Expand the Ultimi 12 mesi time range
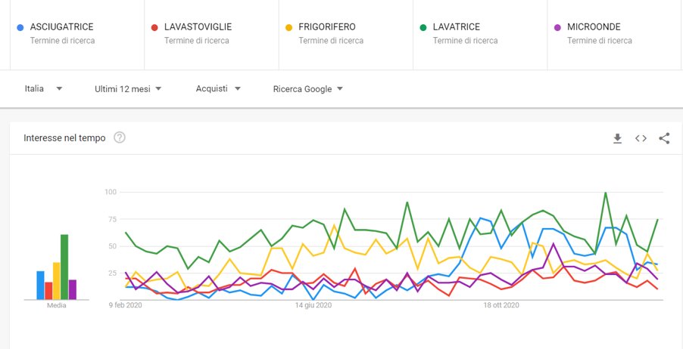683x349 pixels. click(x=128, y=89)
